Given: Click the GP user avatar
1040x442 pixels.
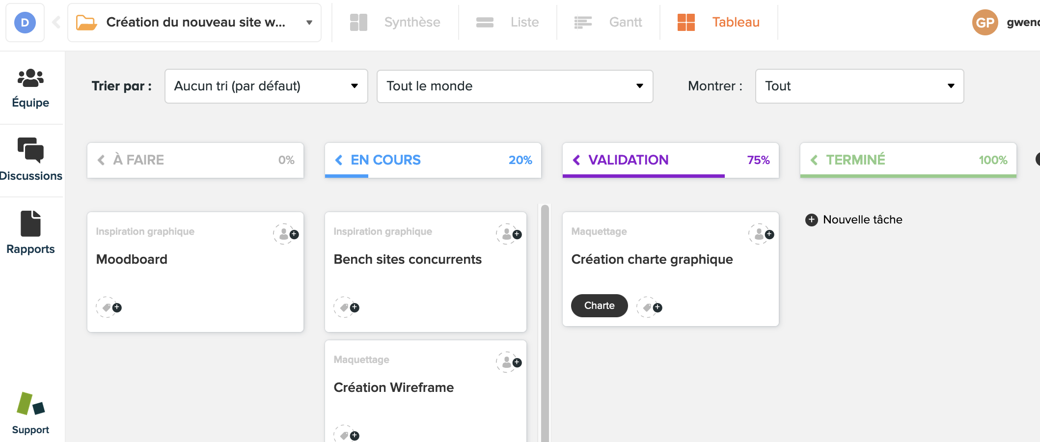Looking at the screenshot, I should tap(985, 23).
